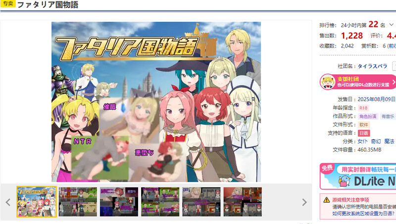Click the DLsite mascot bird icon
Screen dimensions: 396x224
(344, 181)
